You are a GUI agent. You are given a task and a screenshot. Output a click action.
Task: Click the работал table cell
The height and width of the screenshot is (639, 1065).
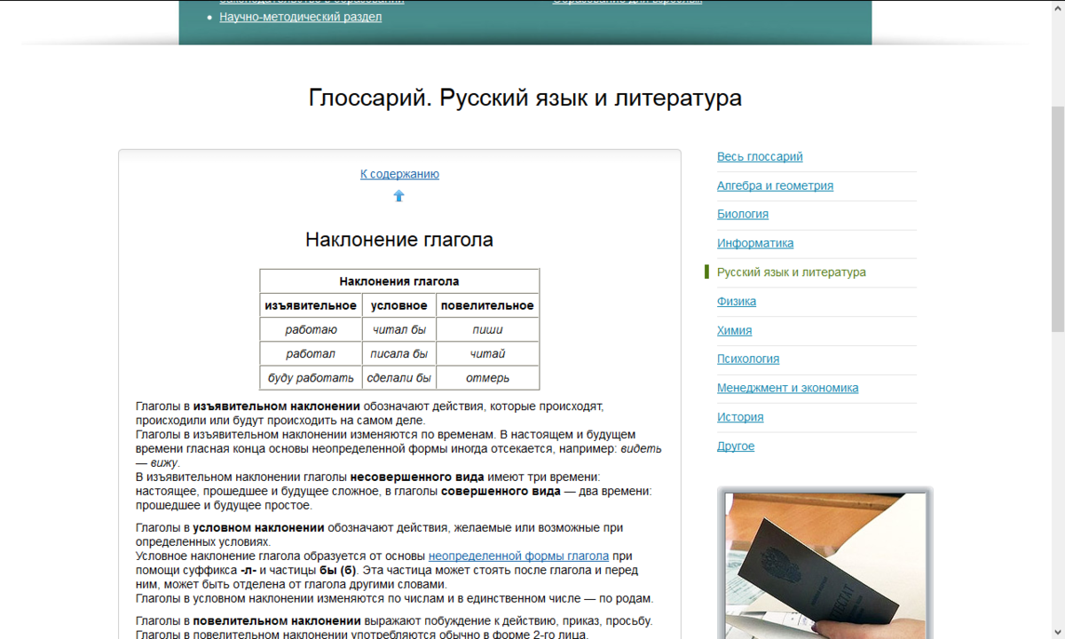point(311,353)
